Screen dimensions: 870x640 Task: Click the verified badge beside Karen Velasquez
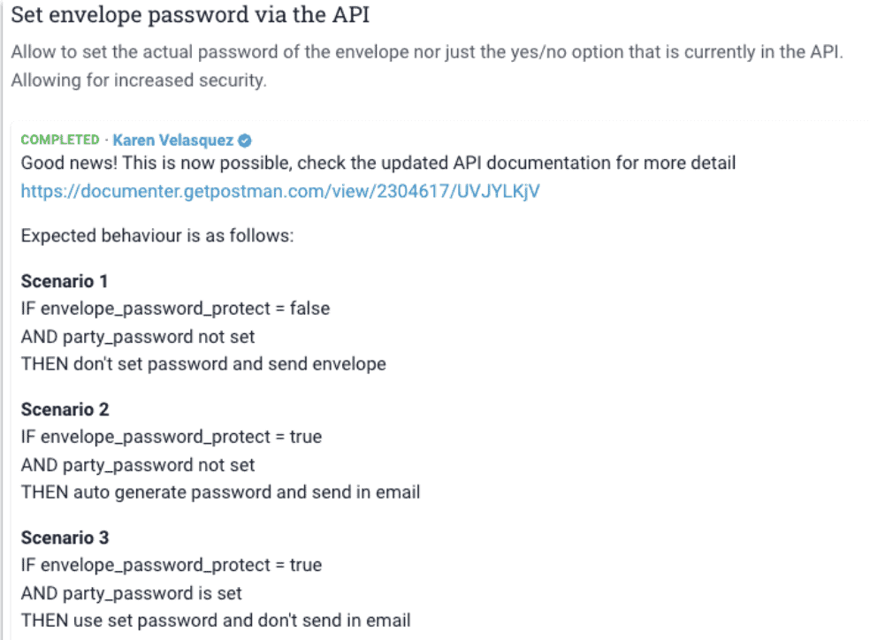click(x=245, y=141)
